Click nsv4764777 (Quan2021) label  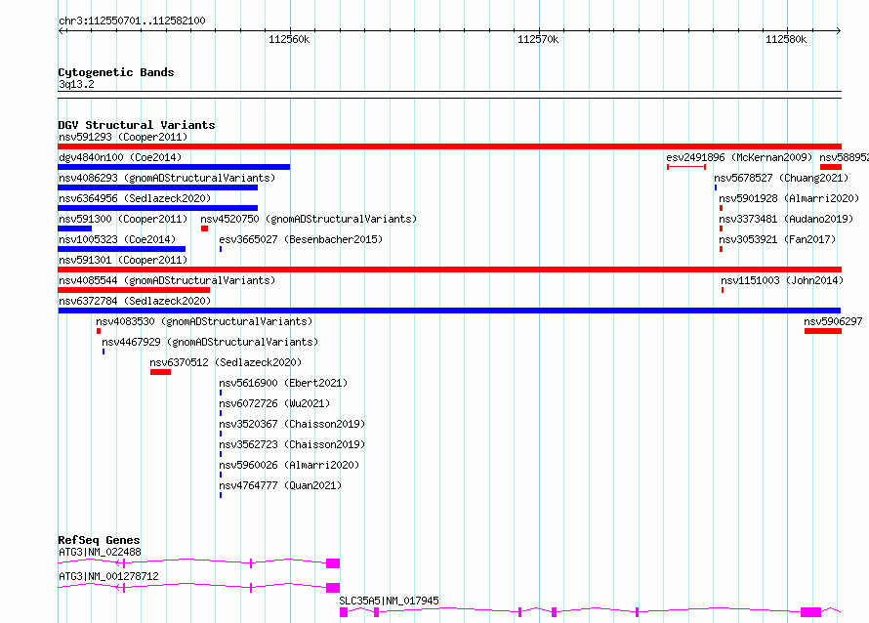point(280,485)
